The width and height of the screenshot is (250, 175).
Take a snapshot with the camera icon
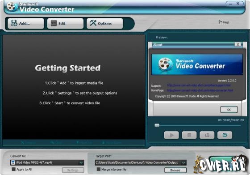pyautogui.click(x=207, y=135)
